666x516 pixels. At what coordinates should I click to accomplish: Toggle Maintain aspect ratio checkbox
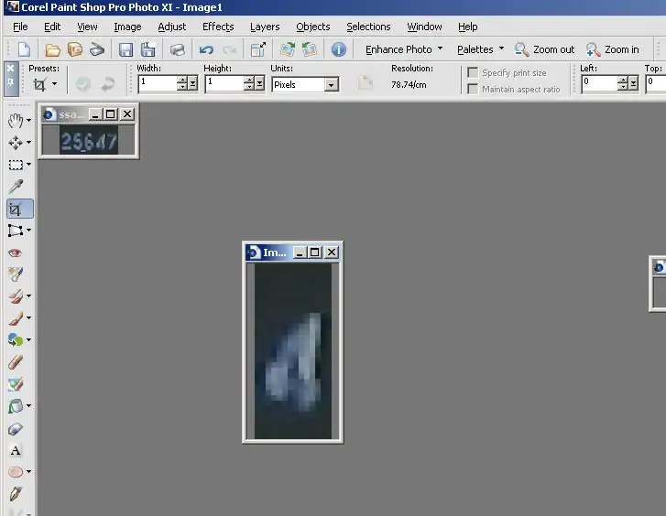click(473, 89)
